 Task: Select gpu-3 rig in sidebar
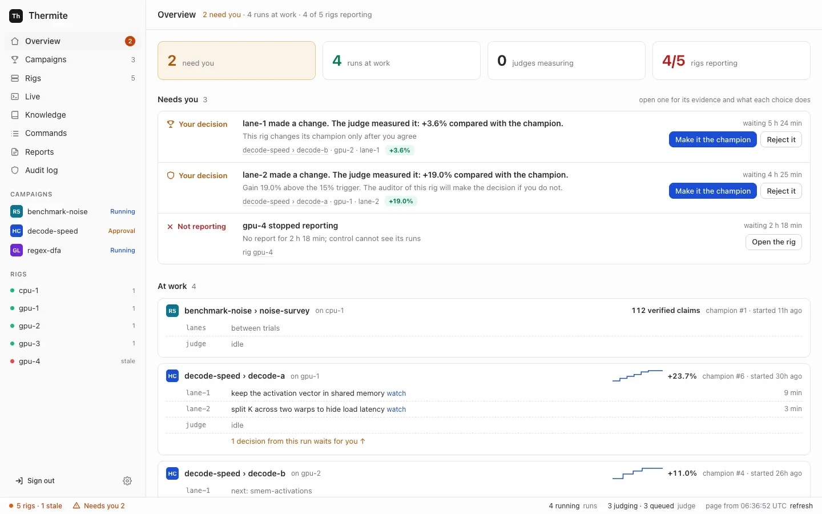point(73,344)
